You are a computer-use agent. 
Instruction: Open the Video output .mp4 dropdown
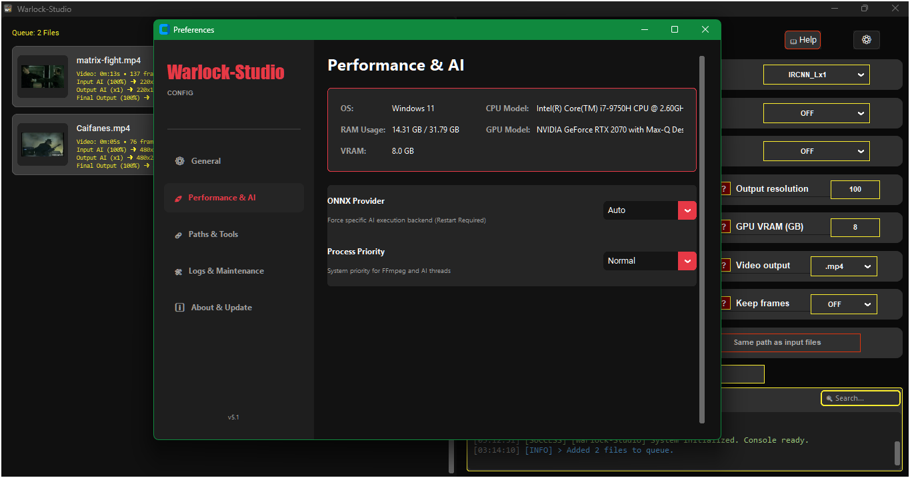click(844, 266)
